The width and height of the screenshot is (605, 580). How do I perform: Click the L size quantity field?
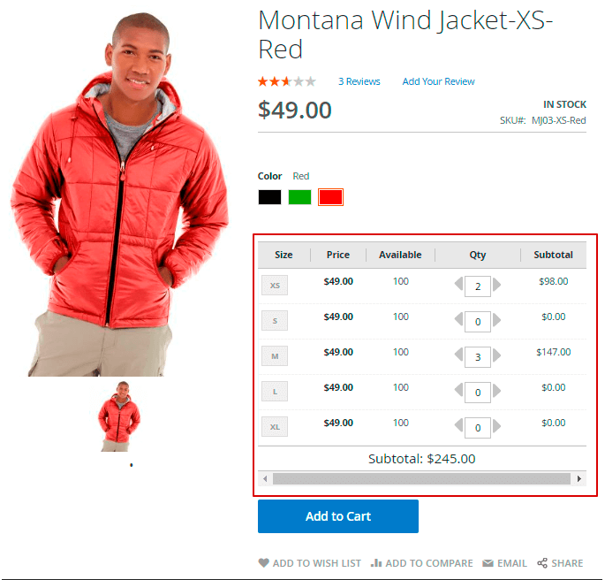[x=478, y=393]
